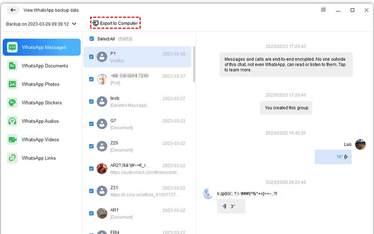Open the Q7 chat labeled [Document]
374x234 pixels.
[x=137, y=124]
